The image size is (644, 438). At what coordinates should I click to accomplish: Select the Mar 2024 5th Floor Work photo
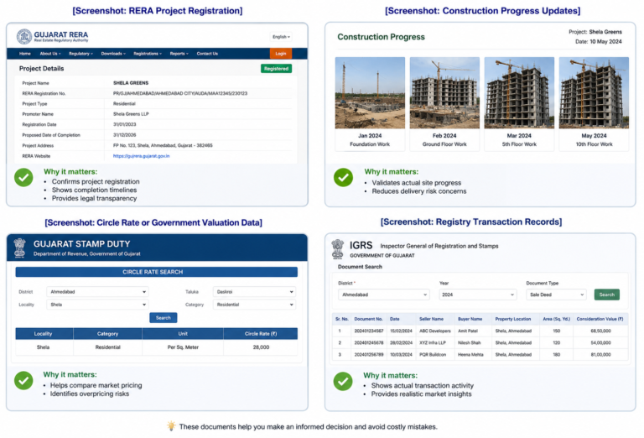tap(519, 93)
